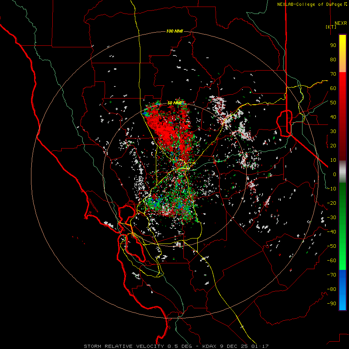This screenshot has height=349, width=349.
Task: Click the 10 value on the velocity scale
Action: coord(333,160)
